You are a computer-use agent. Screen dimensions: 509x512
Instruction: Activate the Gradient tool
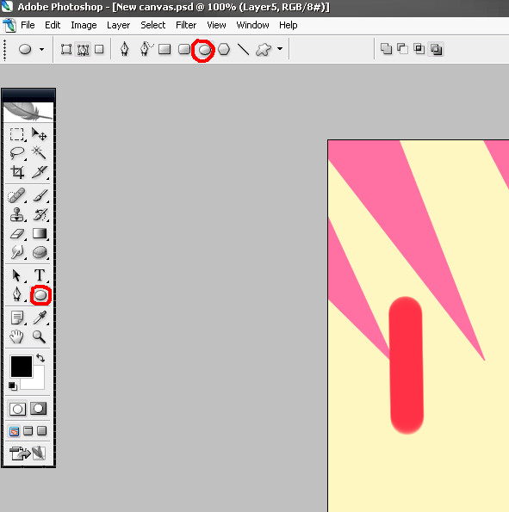pyautogui.click(x=40, y=233)
